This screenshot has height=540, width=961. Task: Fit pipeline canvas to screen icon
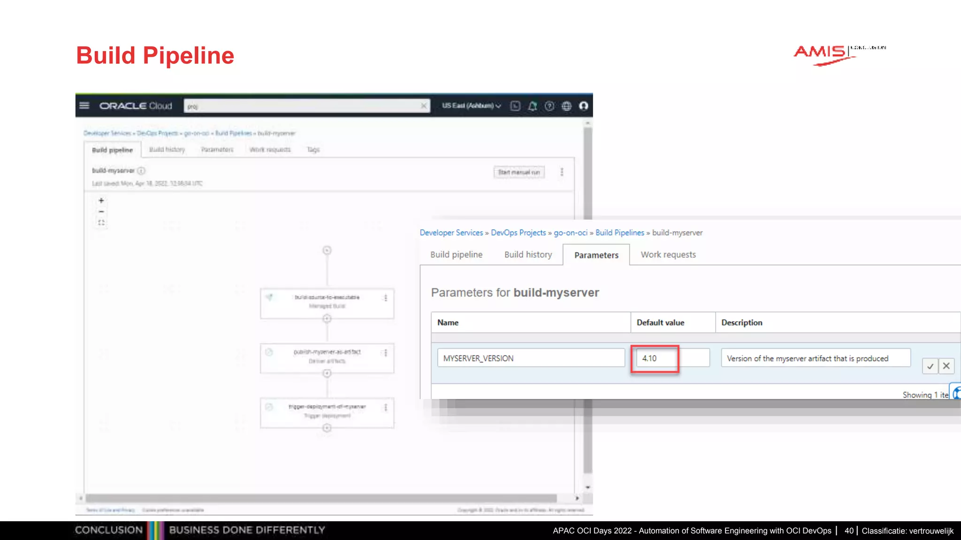[x=101, y=223]
